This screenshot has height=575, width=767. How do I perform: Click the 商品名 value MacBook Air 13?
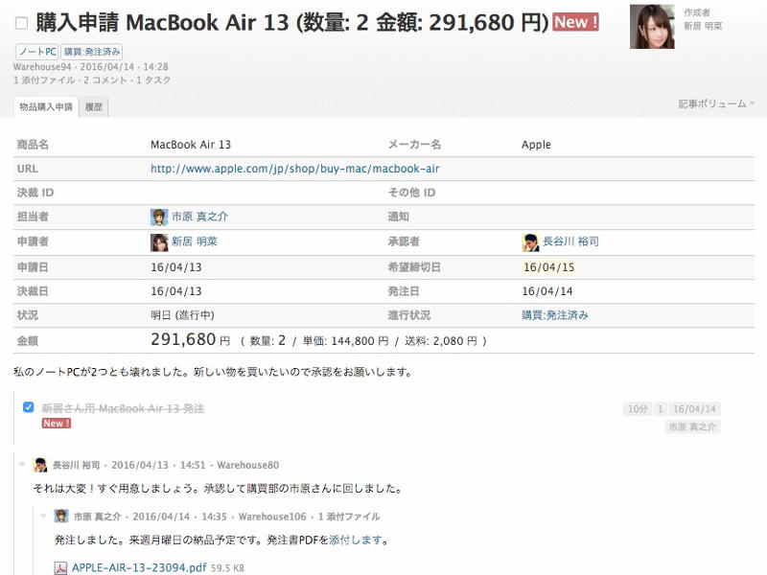pyautogui.click(x=191, y=145)
